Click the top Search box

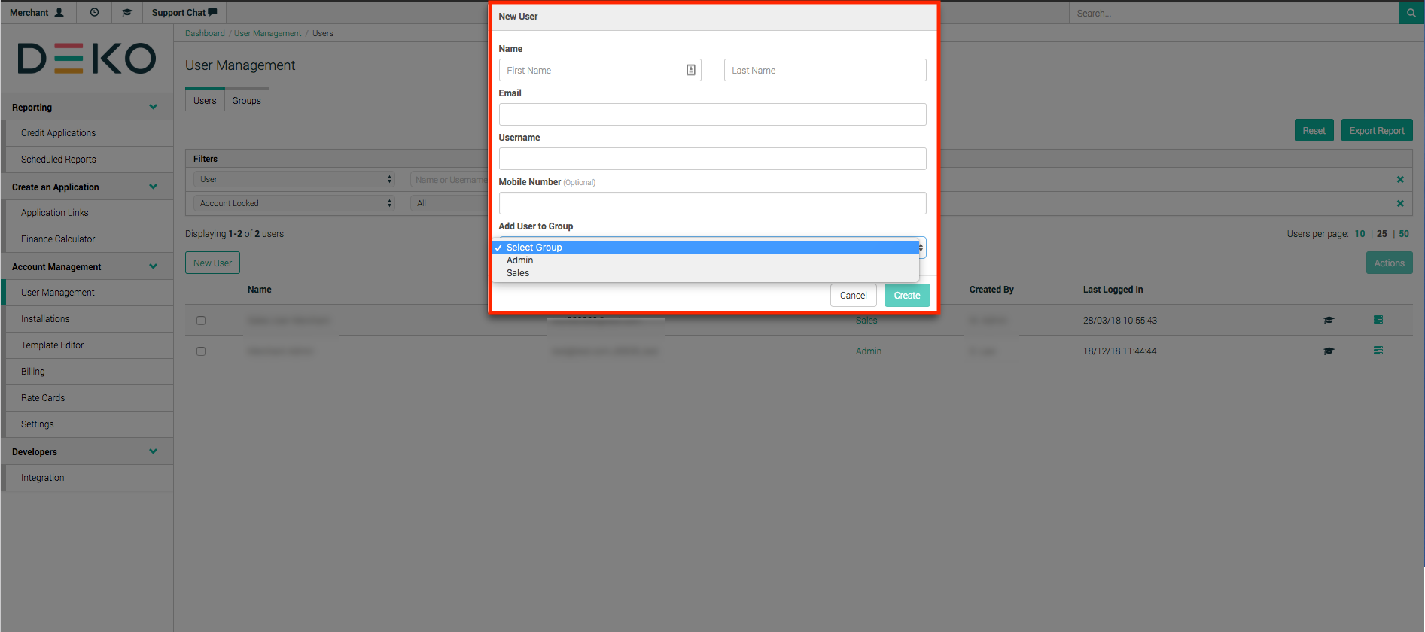(1235, 13)
